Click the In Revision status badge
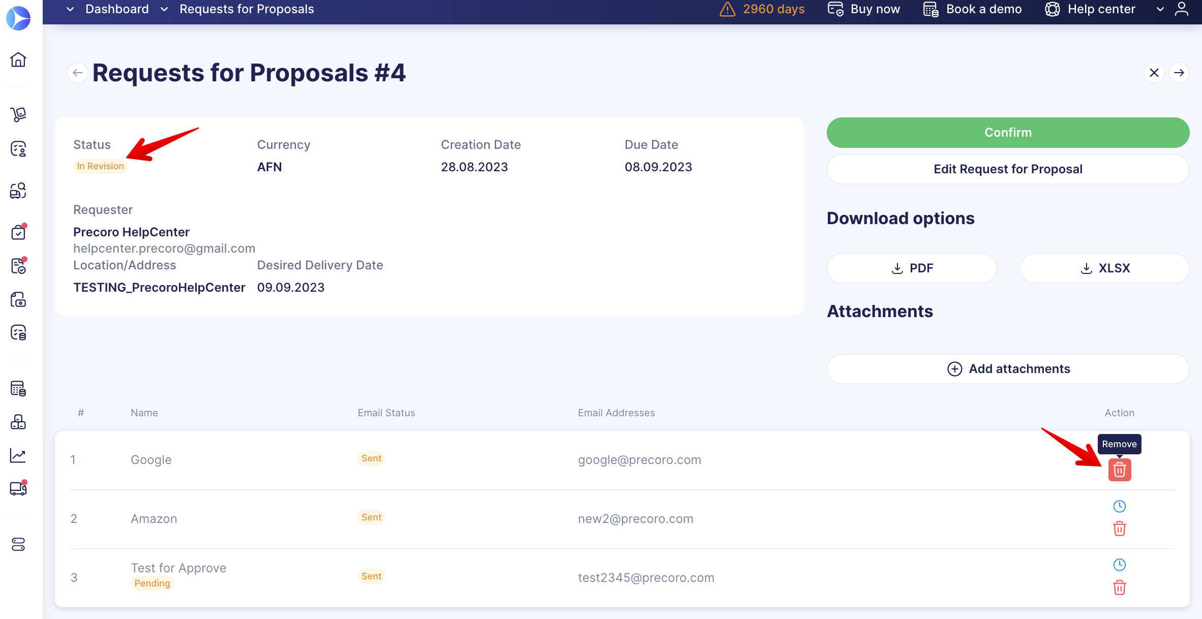Viewport: 1202px width, 619px height. pos(100,166)
